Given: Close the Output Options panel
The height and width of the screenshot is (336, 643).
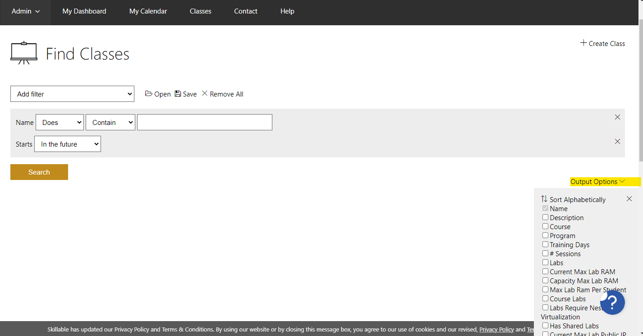Looking at the screenshot, I should [629, 199].
